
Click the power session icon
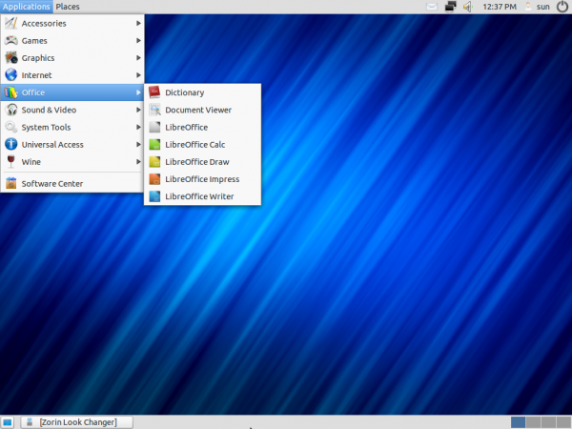562,7
